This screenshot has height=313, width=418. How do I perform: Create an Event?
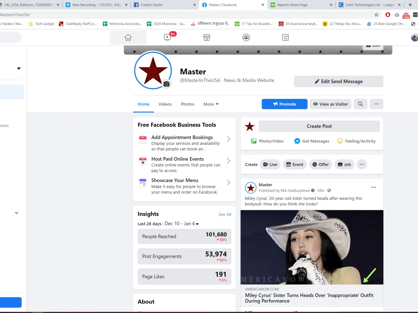pos(295,164)
